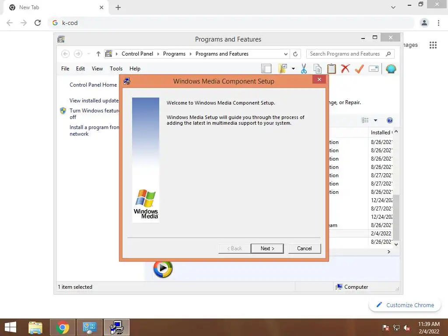Open File Explorer from the taskbar
448x336 pixels.
coord(35,327)
